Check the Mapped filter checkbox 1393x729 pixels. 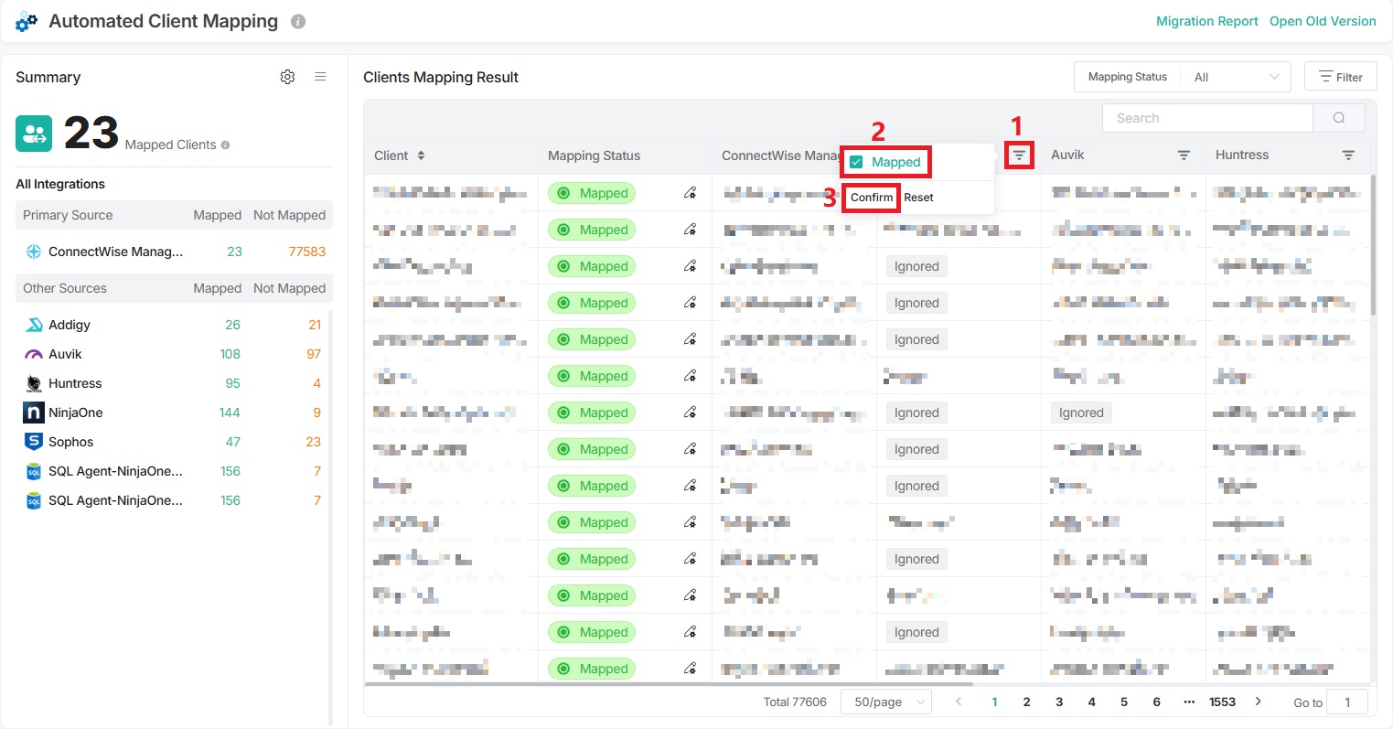tap(856, 161)
